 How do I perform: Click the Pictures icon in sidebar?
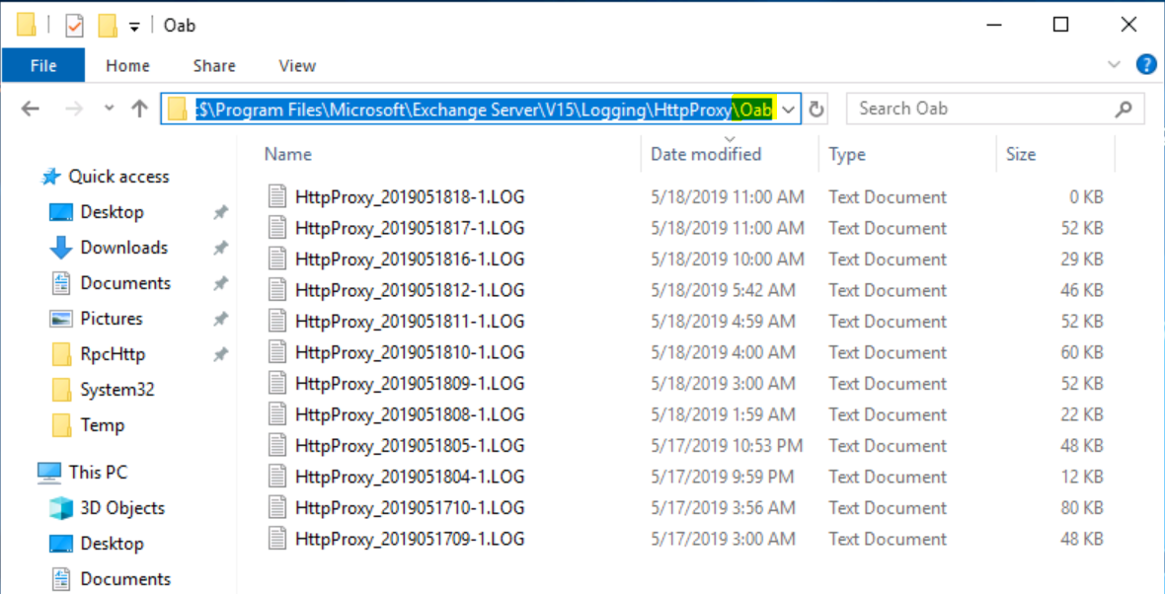point(61,319)
